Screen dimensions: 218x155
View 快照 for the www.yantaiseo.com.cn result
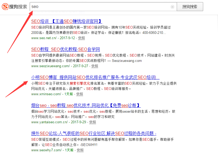(93, 122)
